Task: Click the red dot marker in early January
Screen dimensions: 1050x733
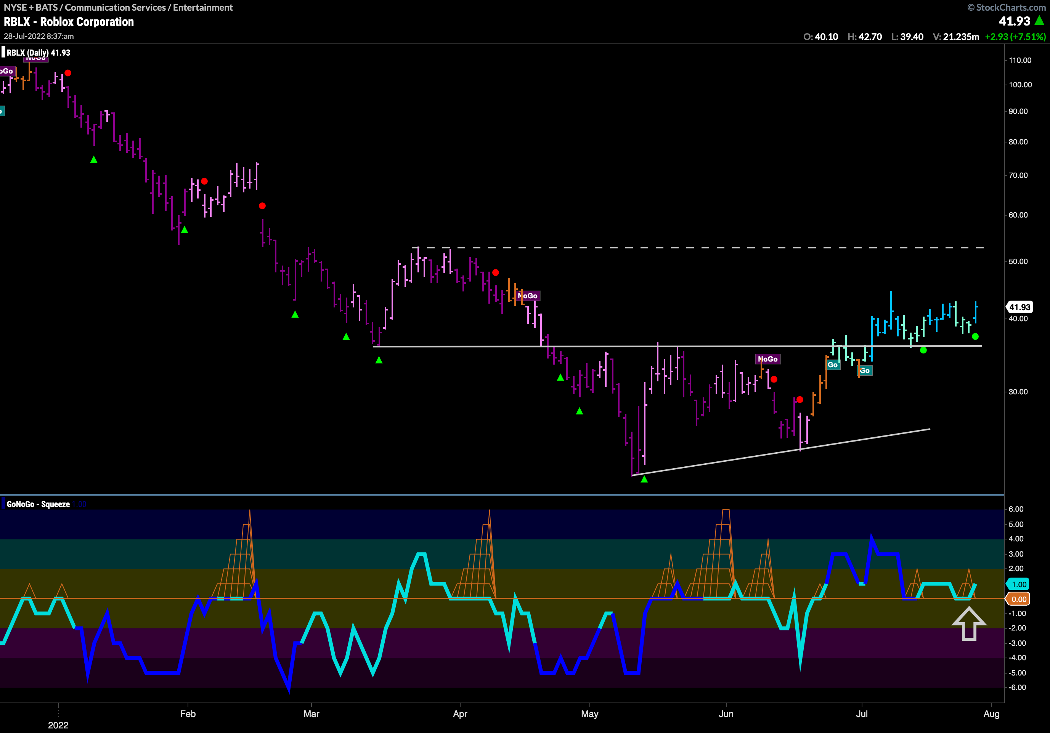Action: pyautogui.click(x=68, y=73)
